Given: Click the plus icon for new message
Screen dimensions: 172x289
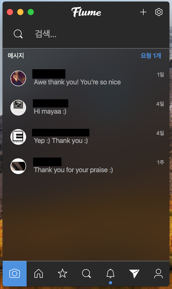Looking at the screenshot, I should [x=143, y=12].
